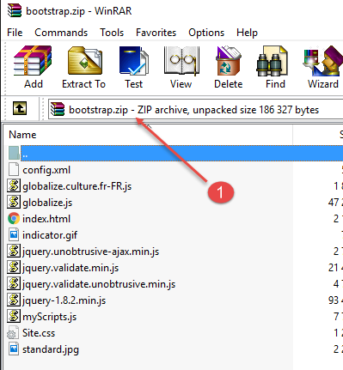The image size is (343, 370).
Task: Click the script icon beside jquery.unobtrusive-ajax.min.js
Action: pos(14,252)
